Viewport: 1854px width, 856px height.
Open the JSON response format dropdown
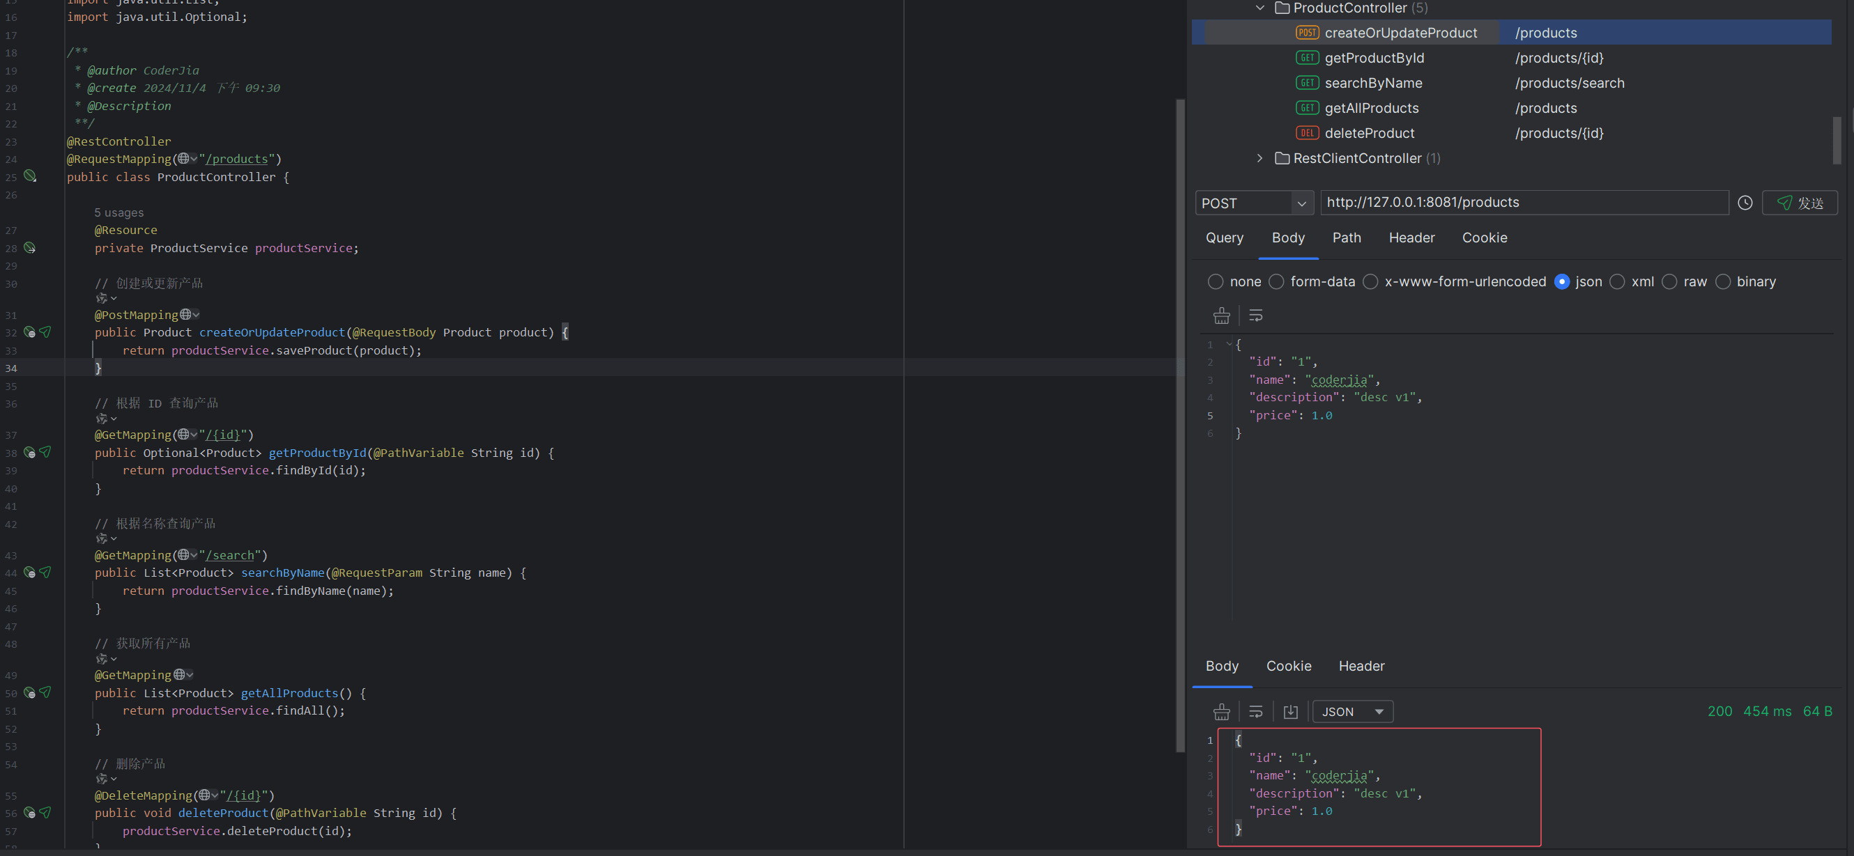1352,711
